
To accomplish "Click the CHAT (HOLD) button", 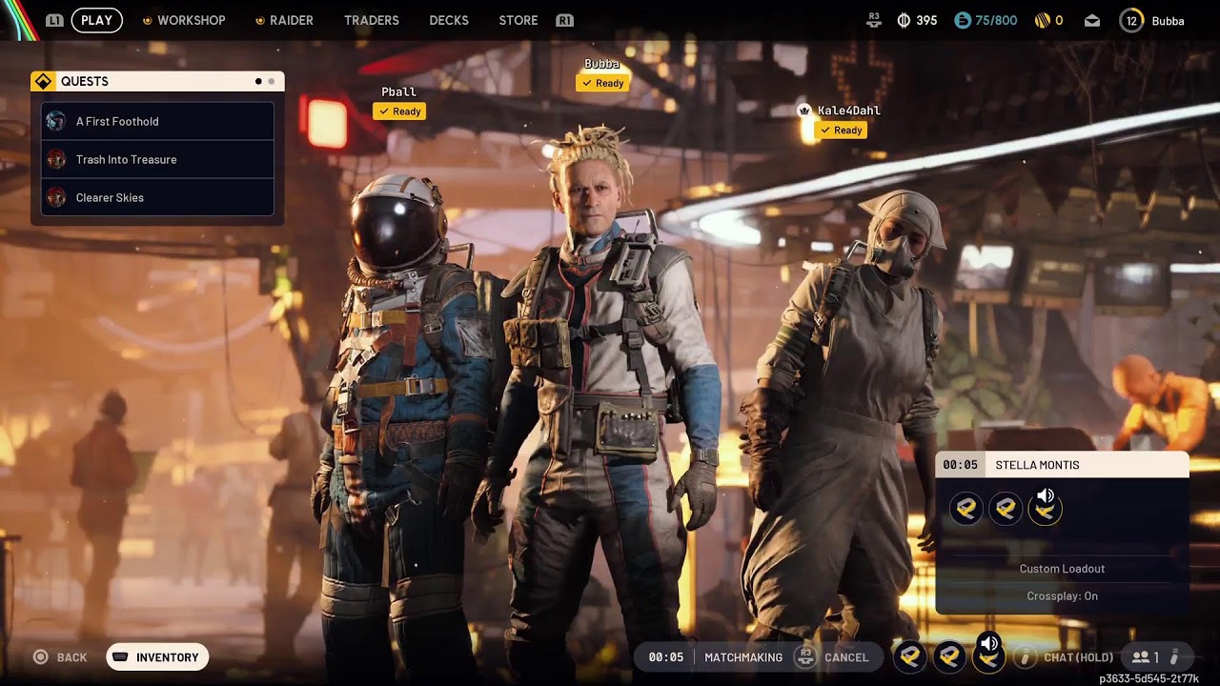I will [1078, 657].
